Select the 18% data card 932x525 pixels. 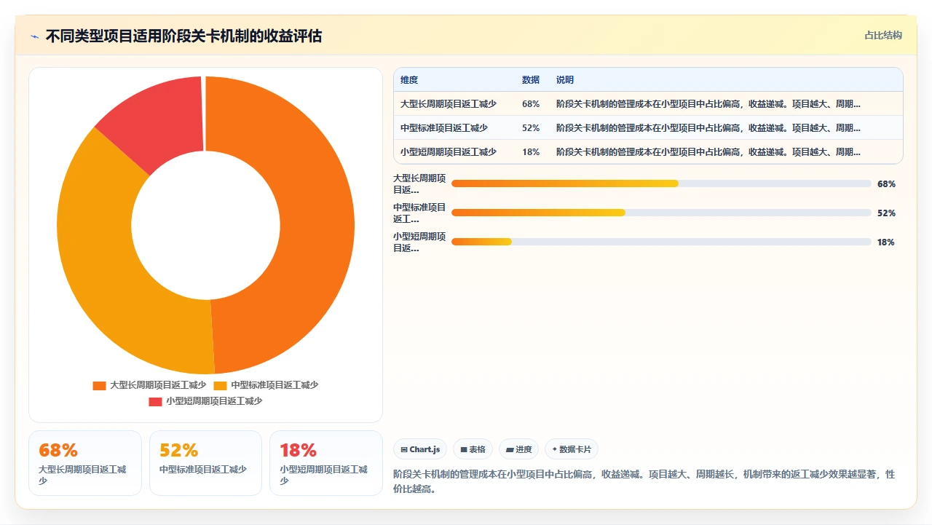tap(326, 463)
